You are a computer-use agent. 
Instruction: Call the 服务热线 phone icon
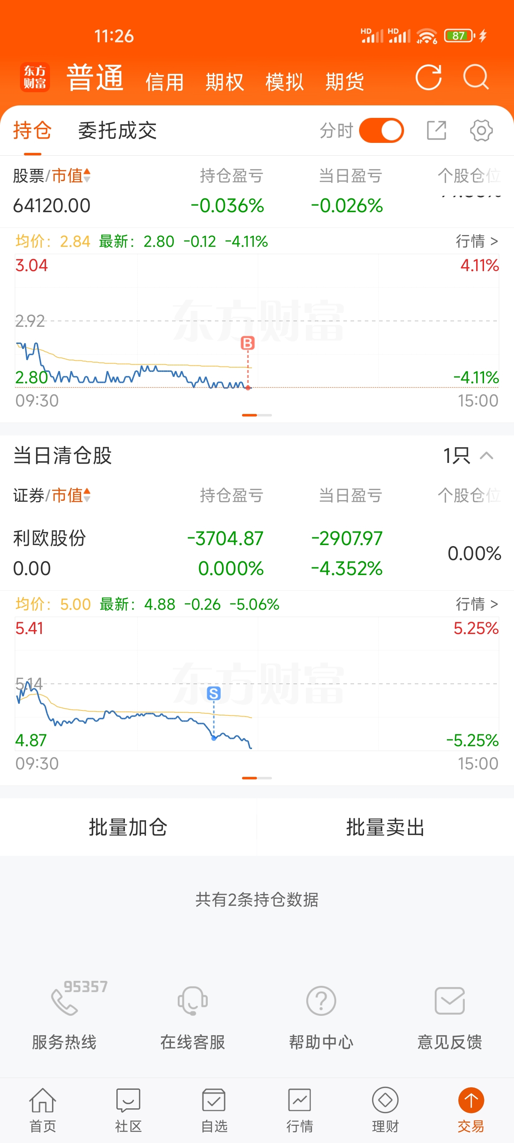(x=65, y=1002)
